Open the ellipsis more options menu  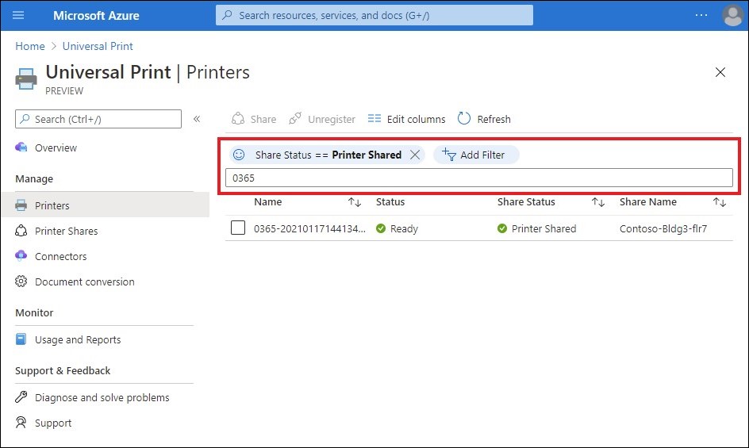[x=701, y=15]
